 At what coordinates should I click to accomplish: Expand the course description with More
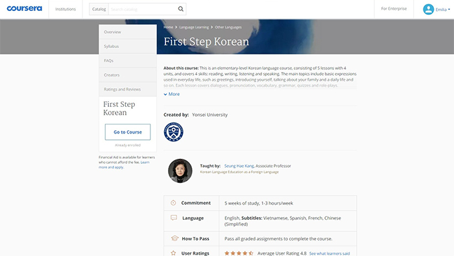pyautogui.click(x=172, y=94)
